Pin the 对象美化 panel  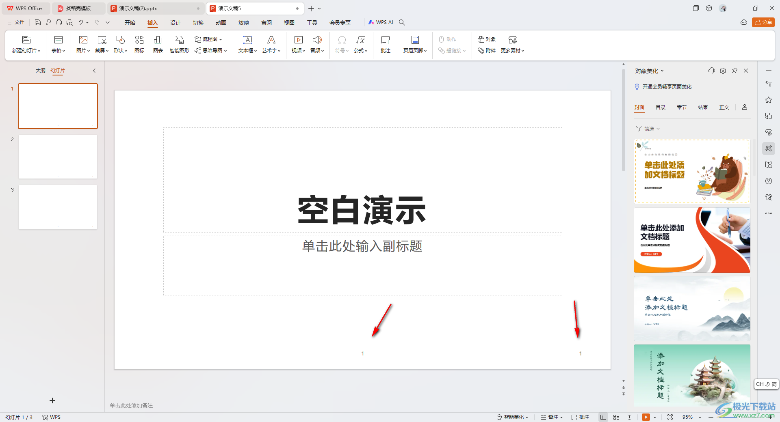(734, 71)
